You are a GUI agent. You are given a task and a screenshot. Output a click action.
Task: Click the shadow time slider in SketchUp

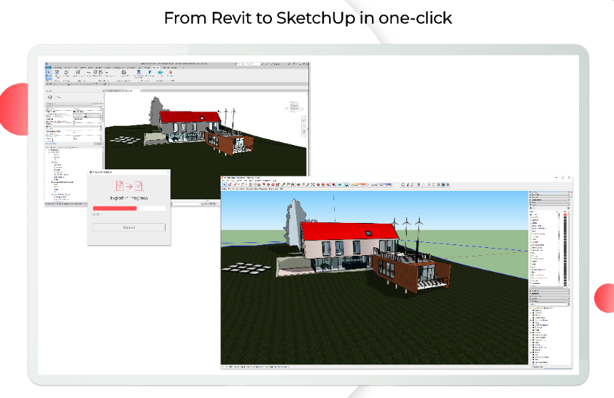click(381, 184)
